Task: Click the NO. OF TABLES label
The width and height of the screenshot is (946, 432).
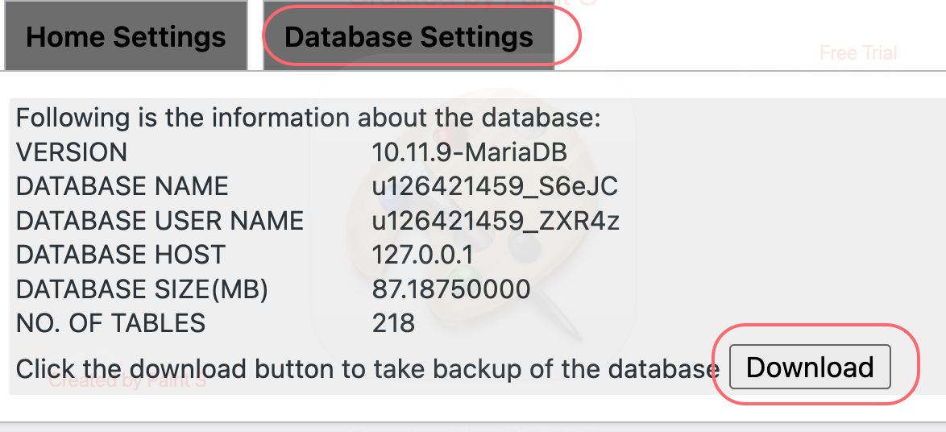Action: pos(111,323)
